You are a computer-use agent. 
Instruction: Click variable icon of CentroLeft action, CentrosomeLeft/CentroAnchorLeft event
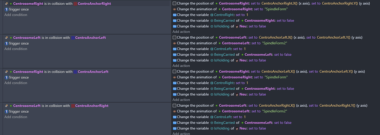pyautogui.click(x=174, y=49)
